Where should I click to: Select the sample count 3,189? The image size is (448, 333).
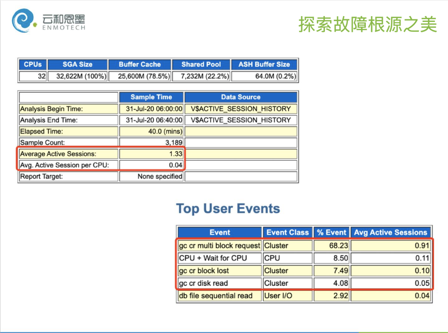[151, 142]
